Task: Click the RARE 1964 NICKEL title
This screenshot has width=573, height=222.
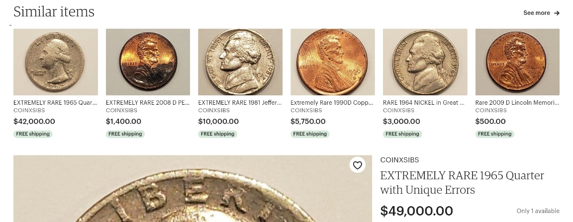Action: click(x=424, y=103)
